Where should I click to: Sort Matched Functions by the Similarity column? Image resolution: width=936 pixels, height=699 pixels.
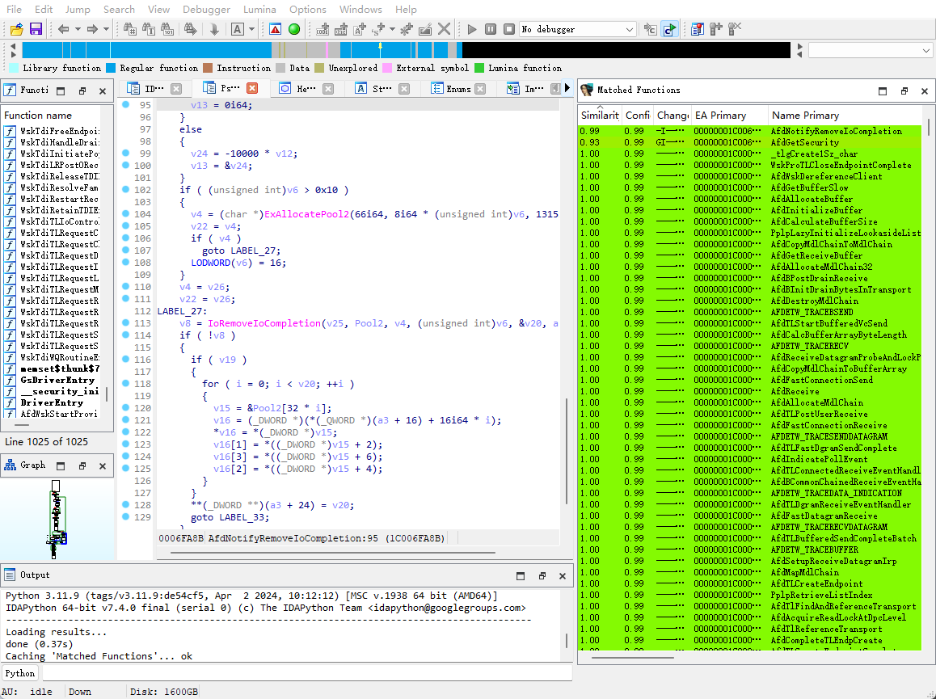coord(599,115)
